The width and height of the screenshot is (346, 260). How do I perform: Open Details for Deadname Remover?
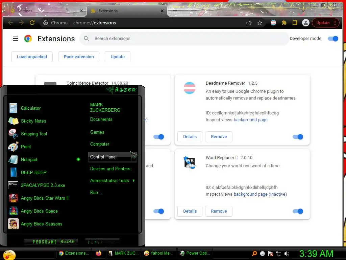[190, 137]
